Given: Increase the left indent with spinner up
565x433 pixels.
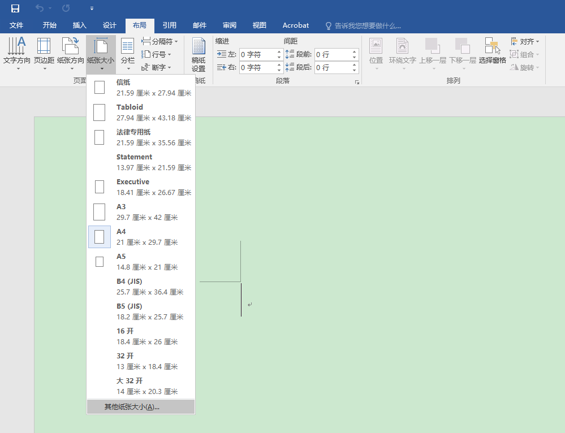Looking at the screenshot, I should [x=279, y=52].
